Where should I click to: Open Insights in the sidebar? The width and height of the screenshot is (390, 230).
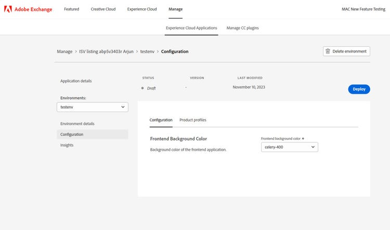click(x=67, y=145)
